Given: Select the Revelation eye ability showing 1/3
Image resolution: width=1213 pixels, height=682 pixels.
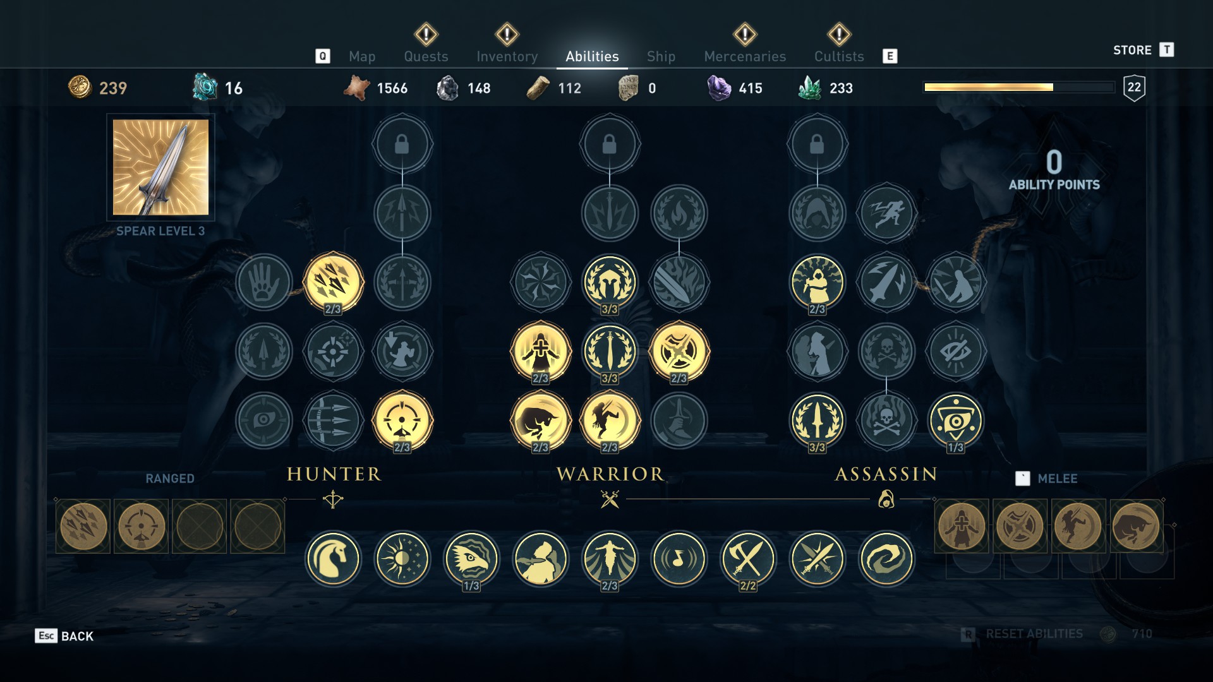Looking at the screenshot, I should (x=955, y=421).
